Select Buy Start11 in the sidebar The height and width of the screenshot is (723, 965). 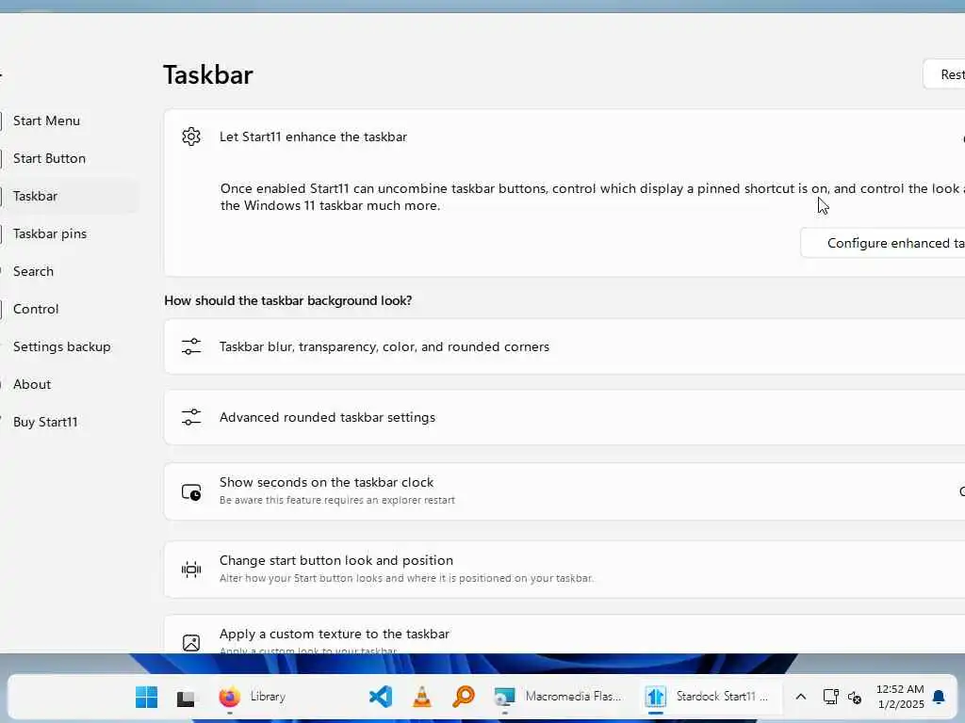[45, 422]
